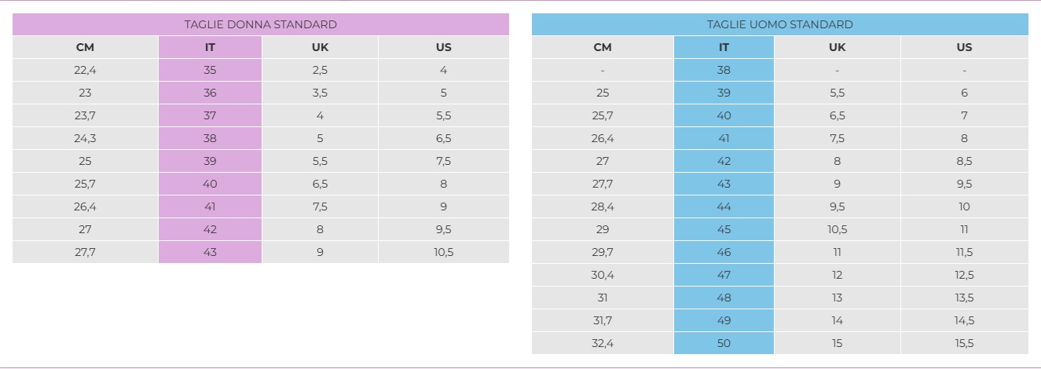Image resolution: width=1041 pixels, height=369 pixels.
Task: Click the US column header in men's table
Action: pyautogui.click(x=964, y=47)
